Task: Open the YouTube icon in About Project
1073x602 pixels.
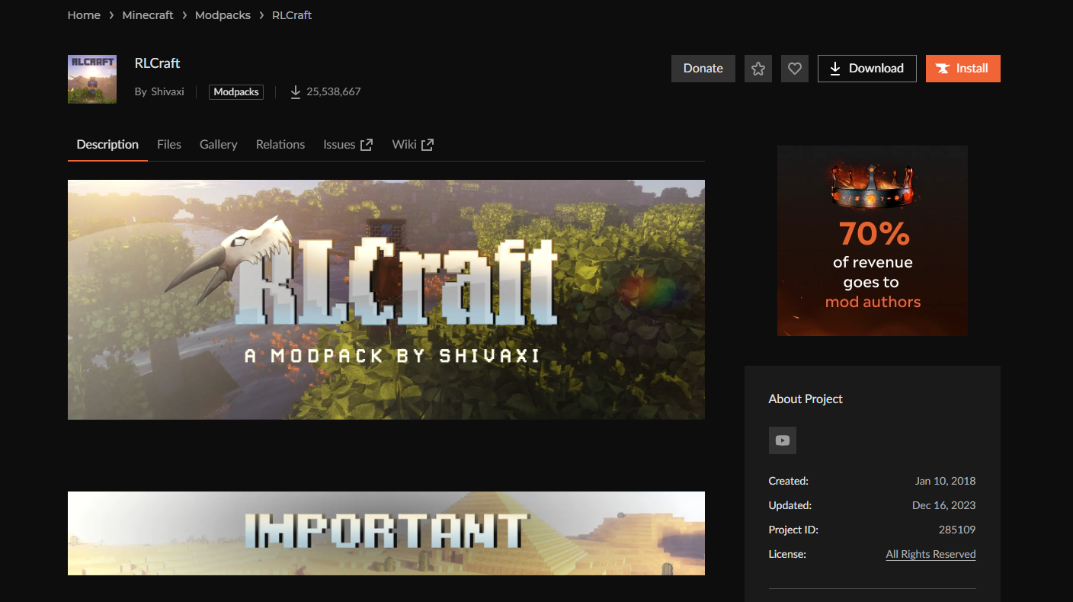Action: pyautogui.click(x=782, y=440)
